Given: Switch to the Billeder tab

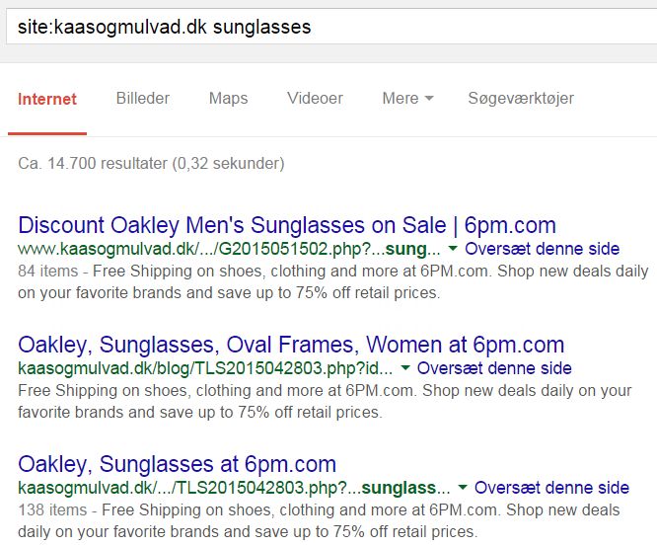Looking at the screenshot, I should pyautogui.click(x=143, y=99).
